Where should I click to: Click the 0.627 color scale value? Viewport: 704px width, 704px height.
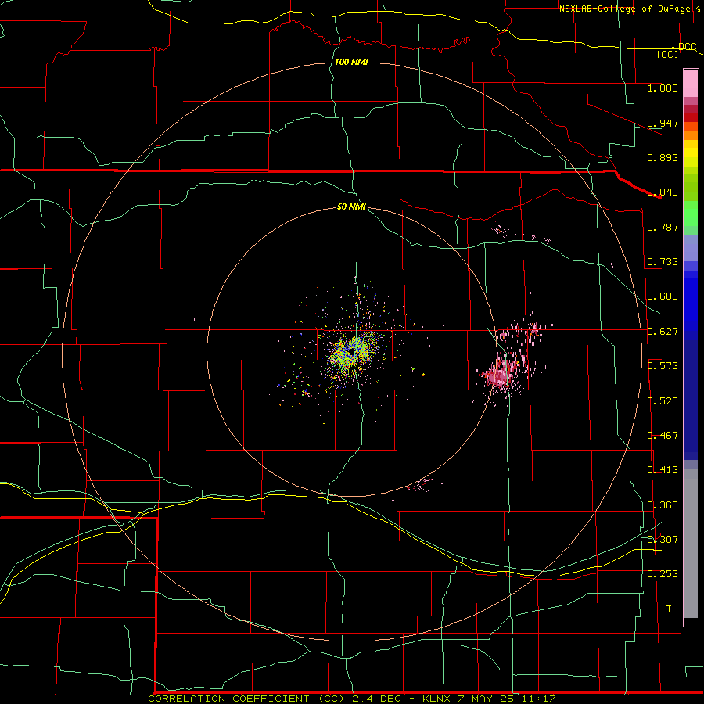pyautogui.click(x=663, y=332)
